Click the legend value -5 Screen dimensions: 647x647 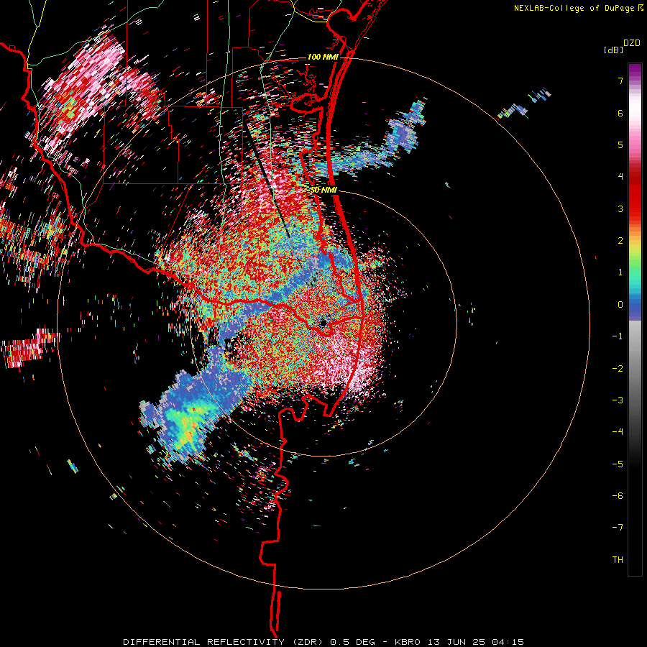tap(618, 464)
